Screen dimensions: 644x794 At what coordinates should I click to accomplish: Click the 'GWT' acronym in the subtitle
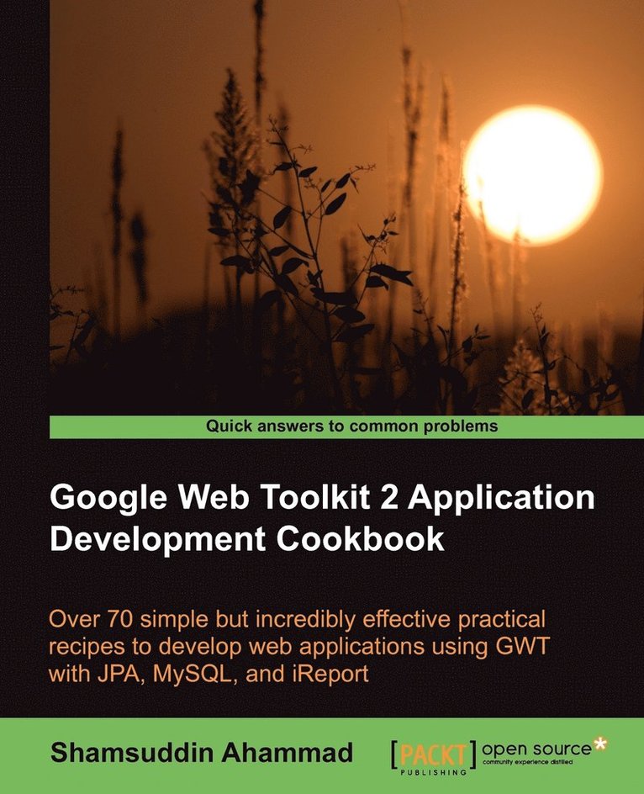point(526,648)
